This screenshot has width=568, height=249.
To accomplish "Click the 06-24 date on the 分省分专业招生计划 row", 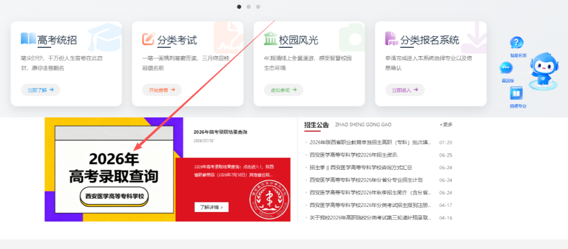I will (445, 180).
